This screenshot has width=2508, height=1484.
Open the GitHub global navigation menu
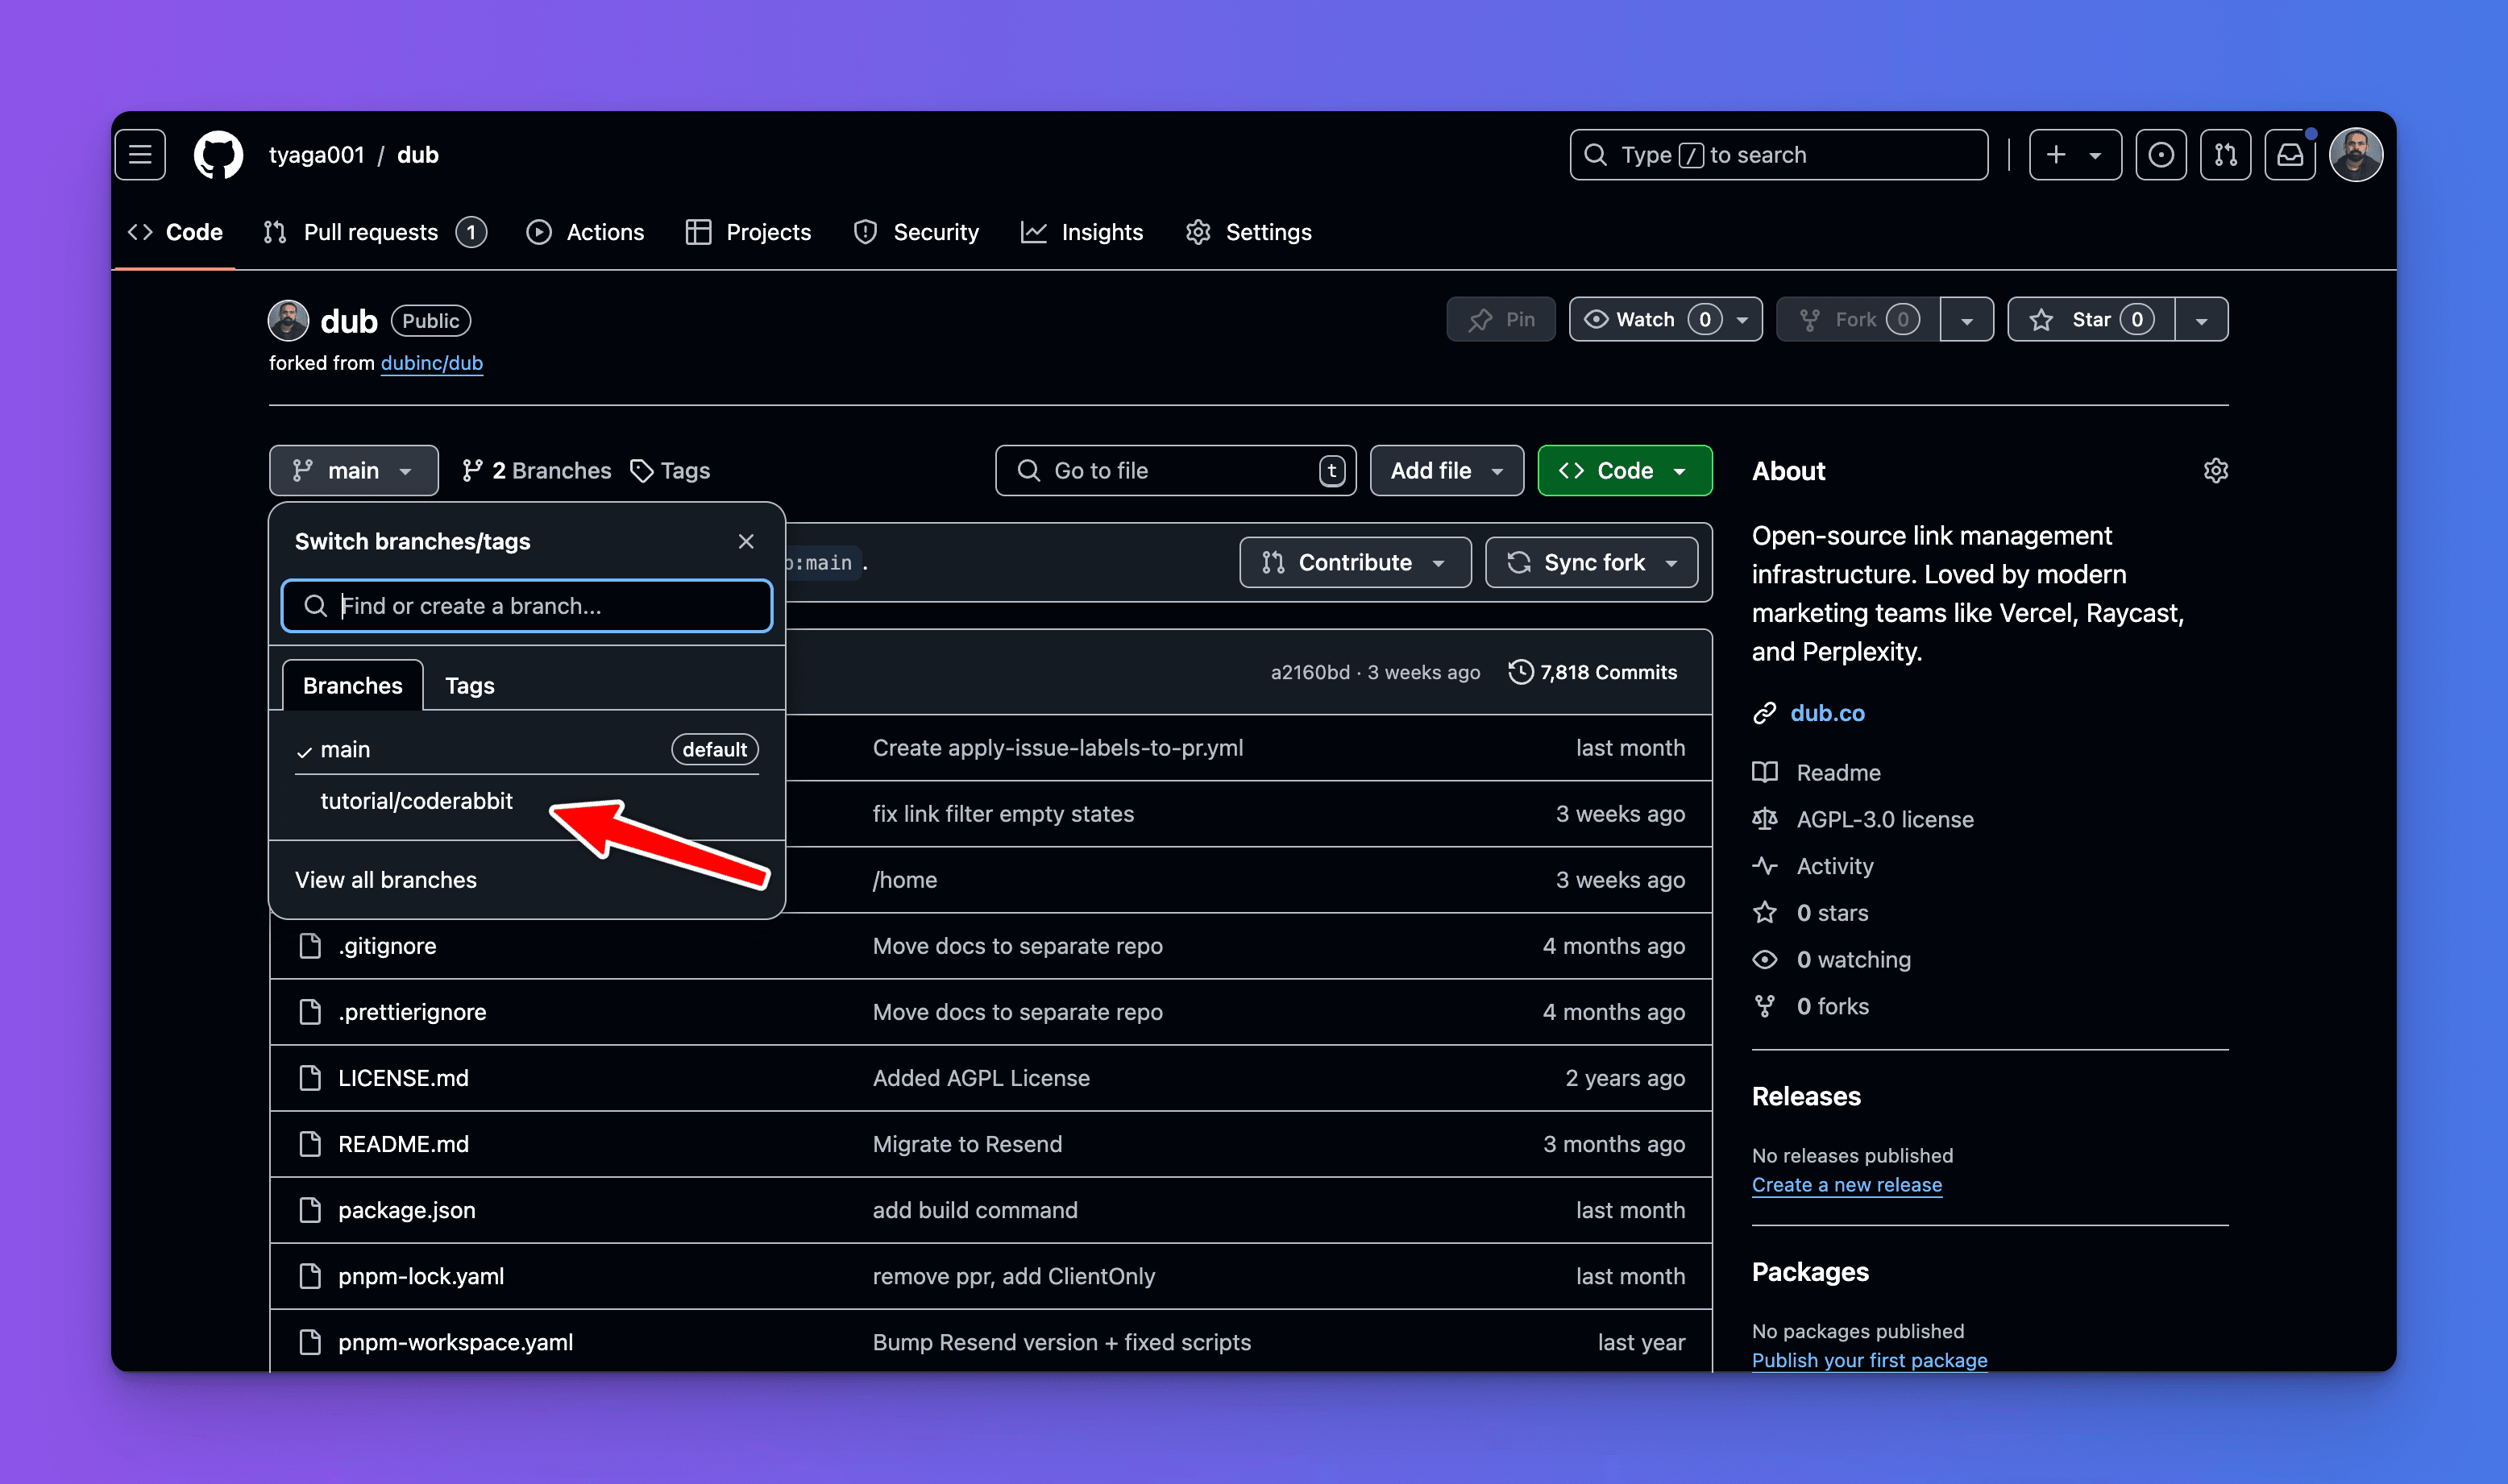(x=139, y=154)
